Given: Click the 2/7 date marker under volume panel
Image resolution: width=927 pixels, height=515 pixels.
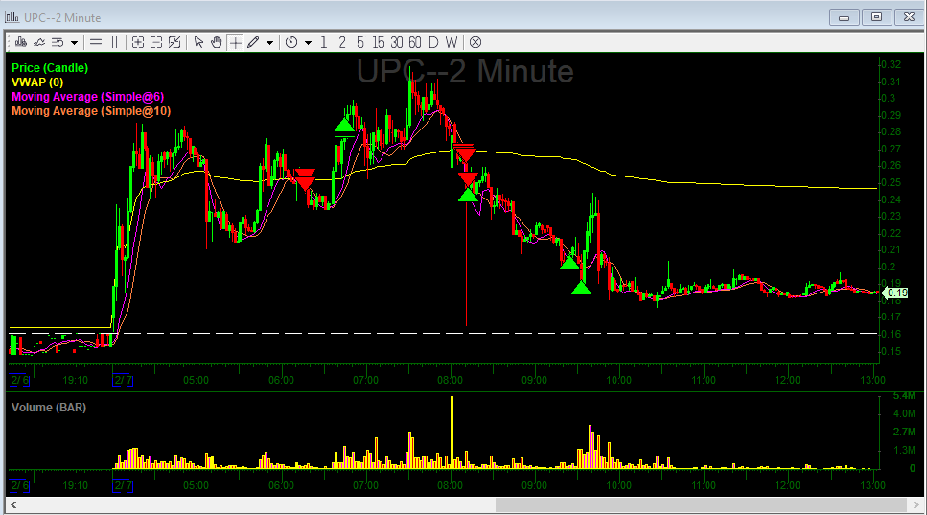Looking at the screenshot, I should click(123, 486).
